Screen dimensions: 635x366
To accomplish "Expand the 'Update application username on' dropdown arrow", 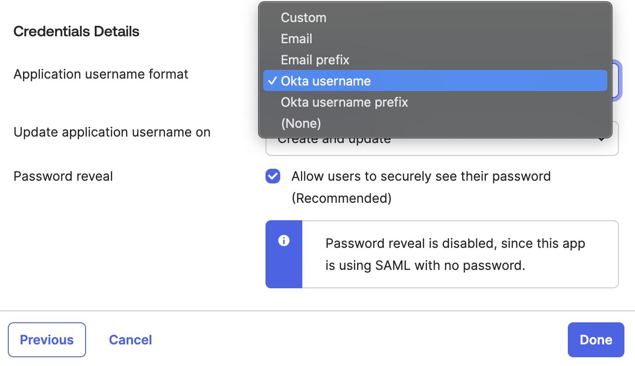I will [601, 140].
